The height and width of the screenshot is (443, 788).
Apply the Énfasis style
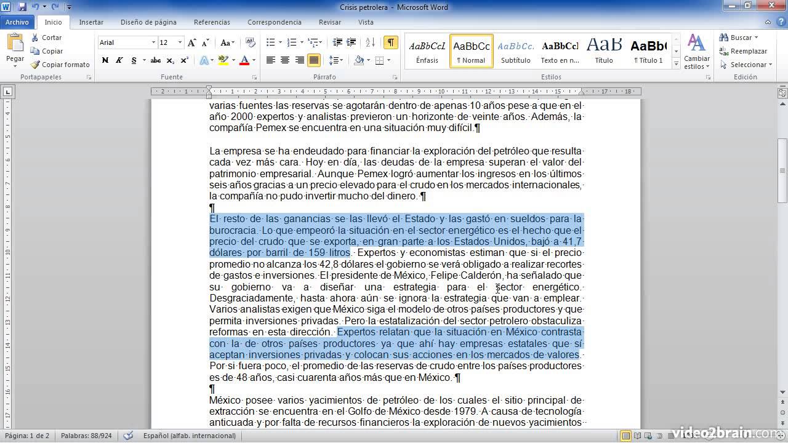(x=427, y=51)
